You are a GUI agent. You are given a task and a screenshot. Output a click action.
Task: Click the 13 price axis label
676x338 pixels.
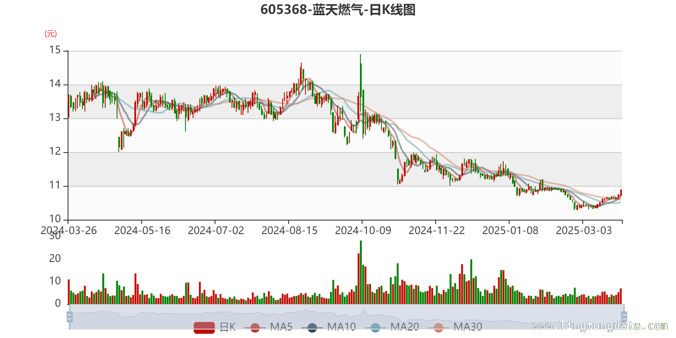[55, 118]
